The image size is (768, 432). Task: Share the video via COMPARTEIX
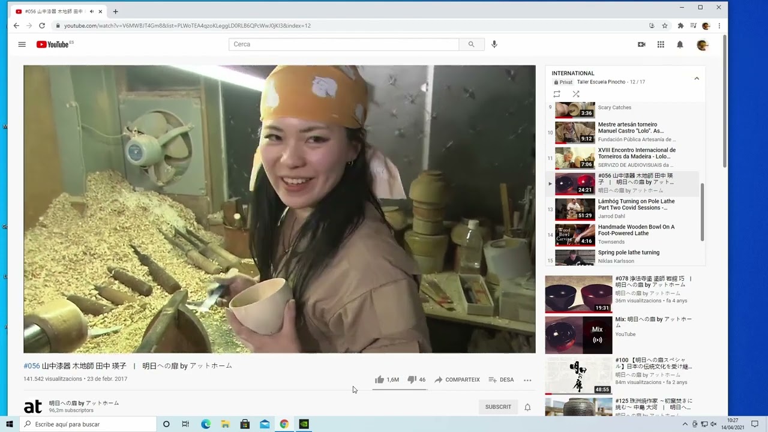(457, 380)
